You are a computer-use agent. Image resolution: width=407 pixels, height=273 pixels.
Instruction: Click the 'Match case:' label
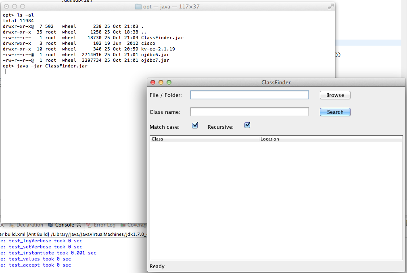pos(164,127)
